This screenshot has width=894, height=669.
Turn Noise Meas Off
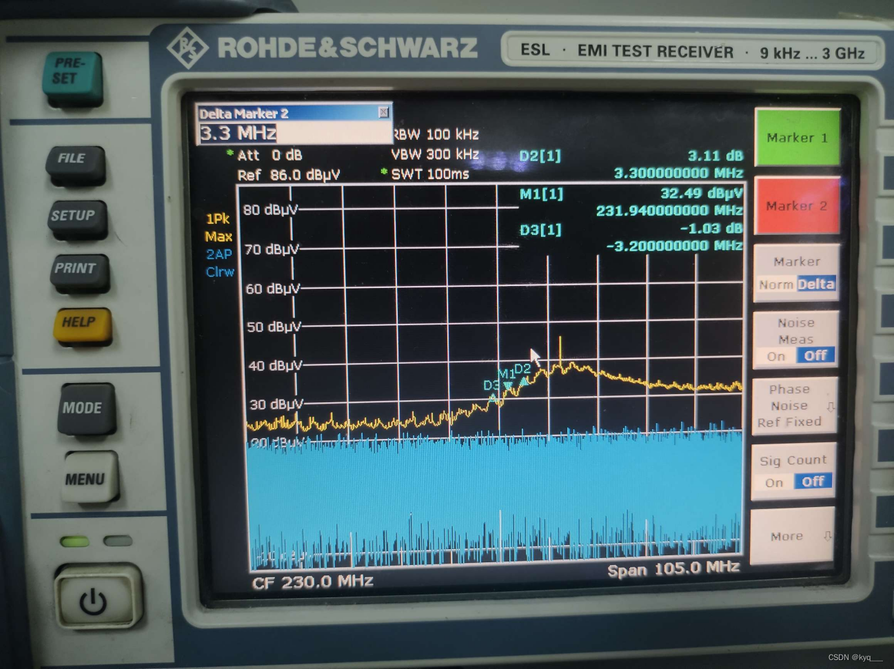tap(815, 356)
